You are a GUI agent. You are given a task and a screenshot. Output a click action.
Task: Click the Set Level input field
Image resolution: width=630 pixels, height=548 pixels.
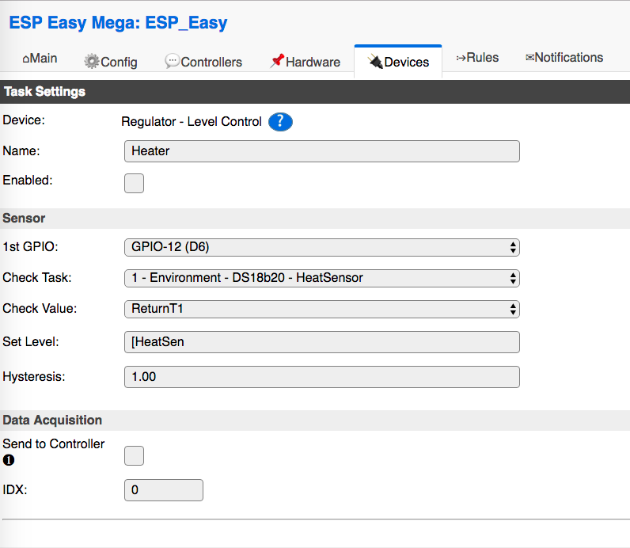click(322, 342)
